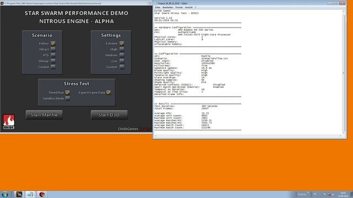353x198 pixels.
Task: Open the Windows Start menu orb
Action: [5, 194]
